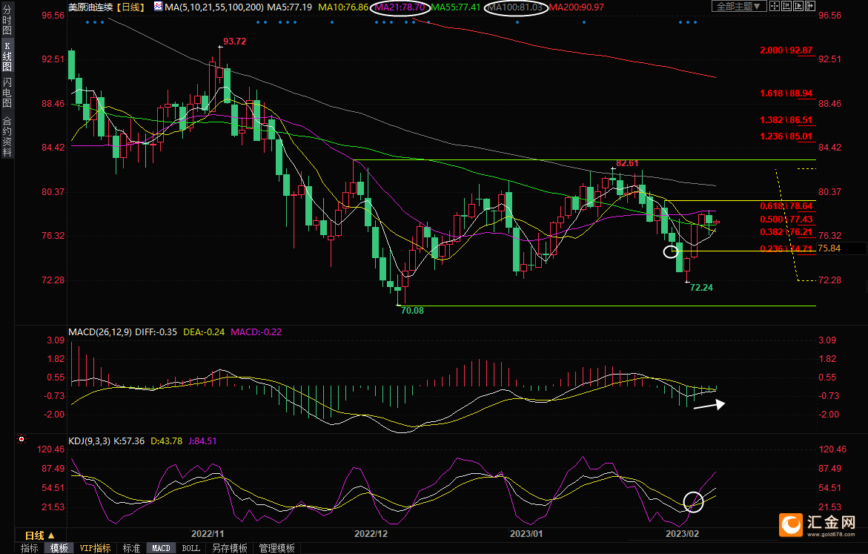Click Fibonacci level 1.382 \ 86.51

click(786, 120)
